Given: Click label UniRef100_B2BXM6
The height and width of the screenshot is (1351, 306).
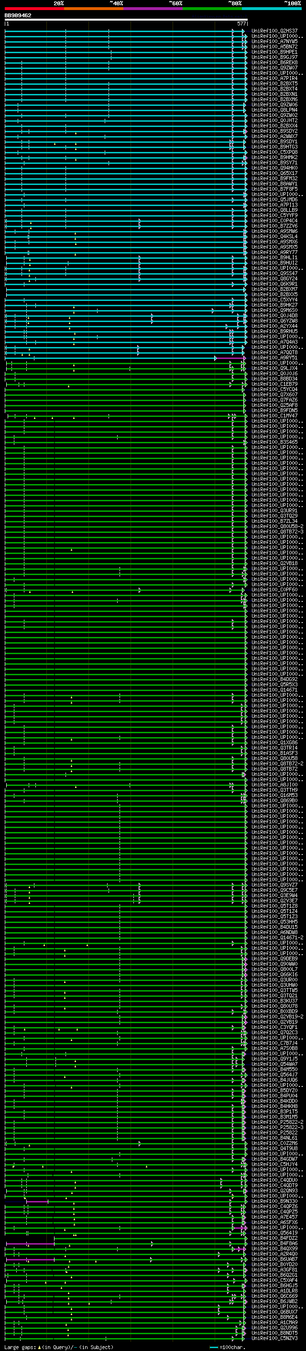Looking at the screenshot, I should pyautogui.click(x=274, y=100).
